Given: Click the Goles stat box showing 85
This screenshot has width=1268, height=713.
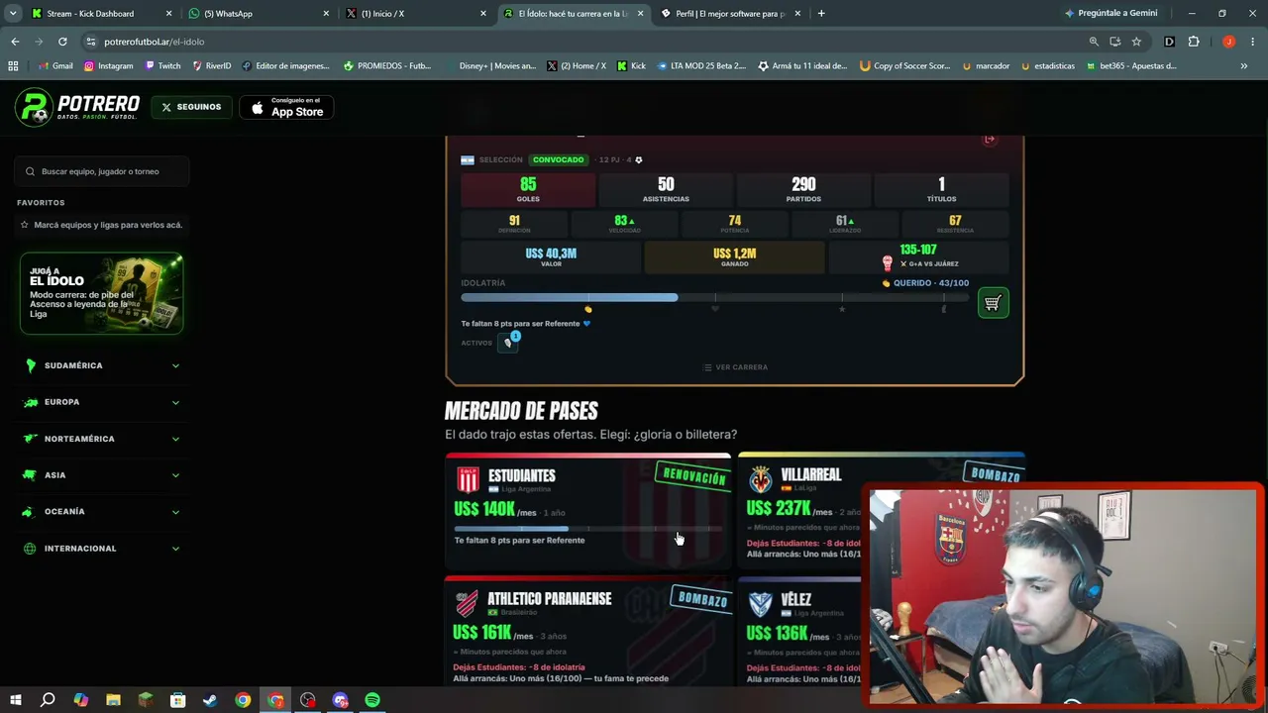Looking at the screenshot, I should tap(528, 189).
